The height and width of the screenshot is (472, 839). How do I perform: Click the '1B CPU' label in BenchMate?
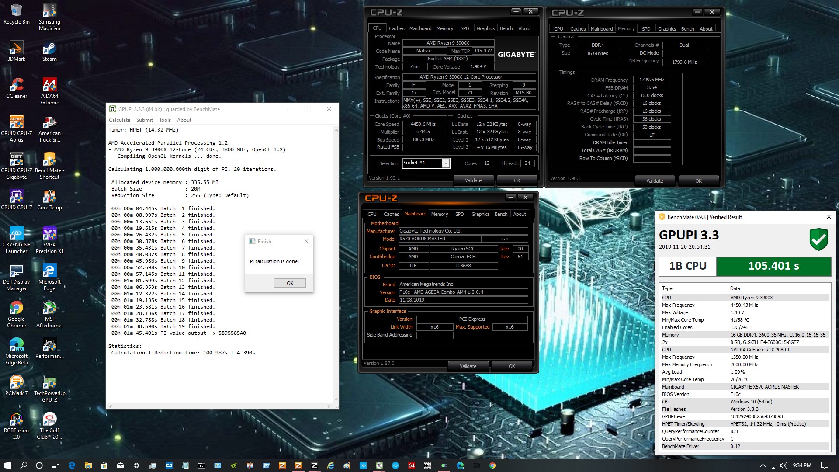(x=688, y=266)
